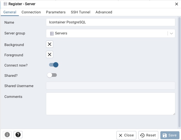Open help via the question mark icon

[x=18, y=135]
